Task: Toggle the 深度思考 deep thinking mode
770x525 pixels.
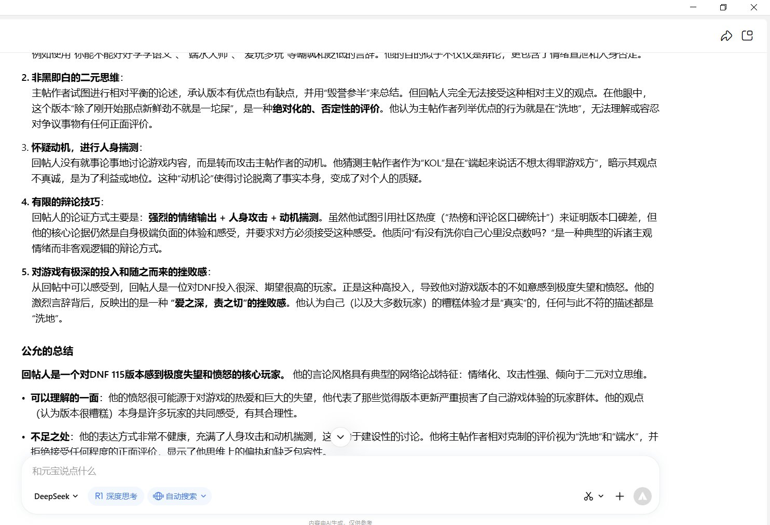Action: pyautogui.click(x=116, y=496)
